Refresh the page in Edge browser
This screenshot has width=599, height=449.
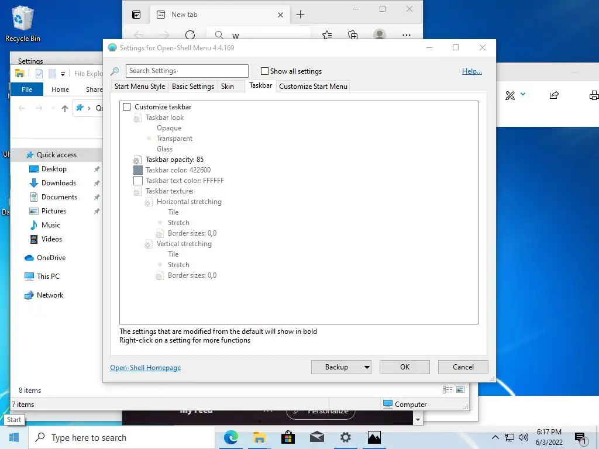tap(190, 34)
